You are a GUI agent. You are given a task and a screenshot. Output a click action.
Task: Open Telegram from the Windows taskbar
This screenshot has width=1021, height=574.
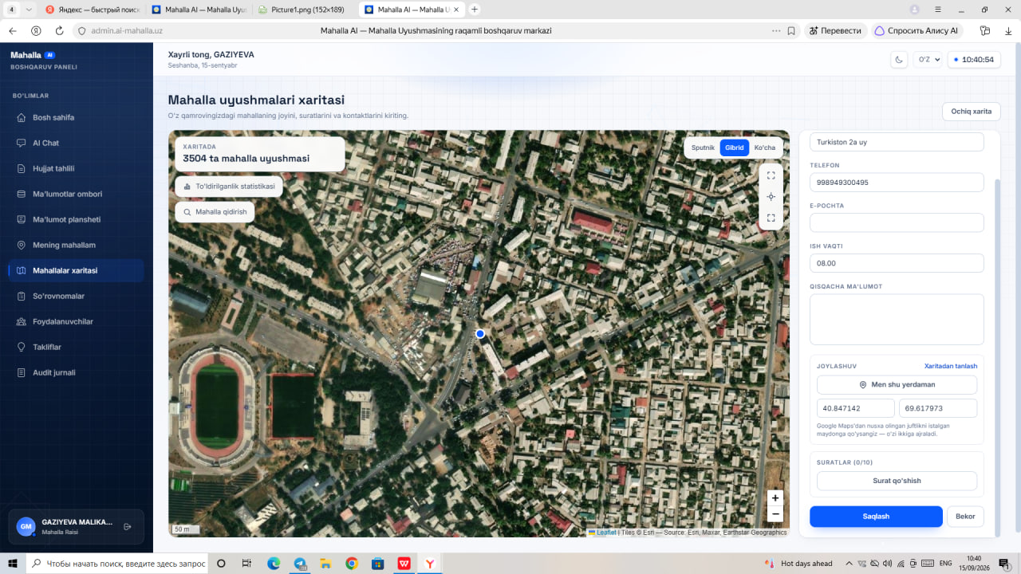(x=300, y=563)
